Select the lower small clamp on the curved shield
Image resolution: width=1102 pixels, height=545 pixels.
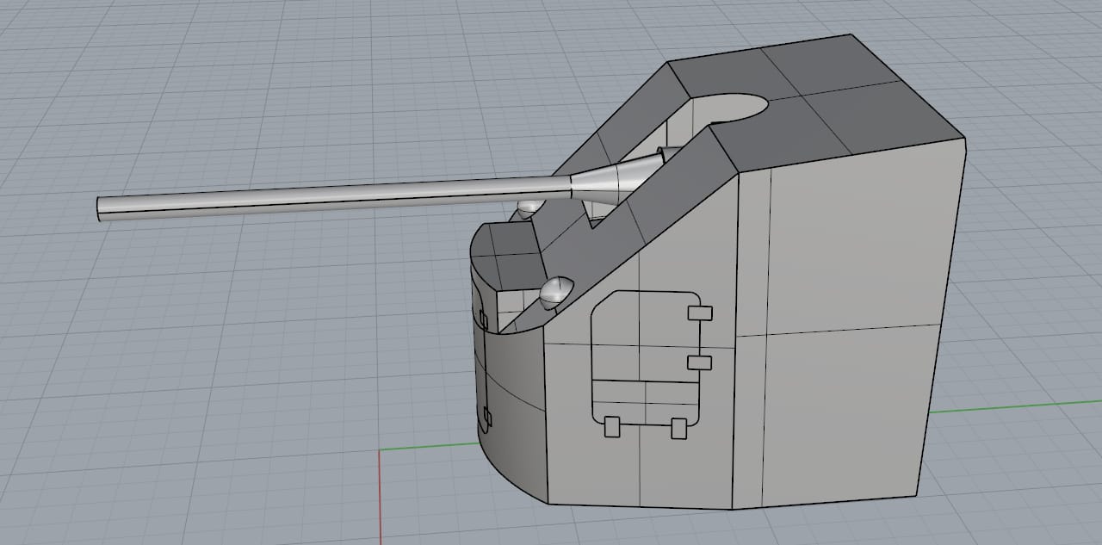[486, 418]
